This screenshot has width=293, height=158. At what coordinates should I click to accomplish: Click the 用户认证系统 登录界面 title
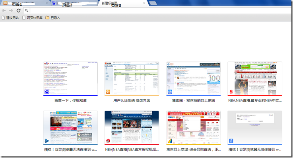(132, 100)
